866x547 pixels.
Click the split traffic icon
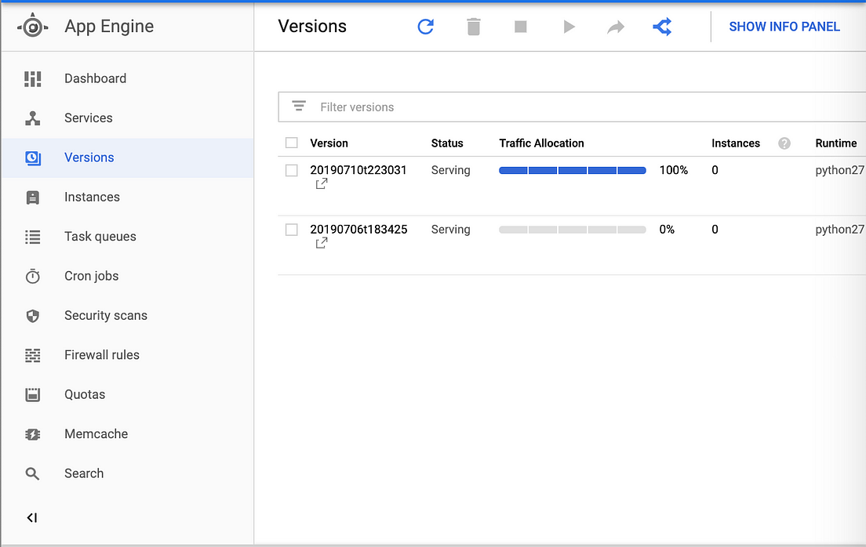662,27
